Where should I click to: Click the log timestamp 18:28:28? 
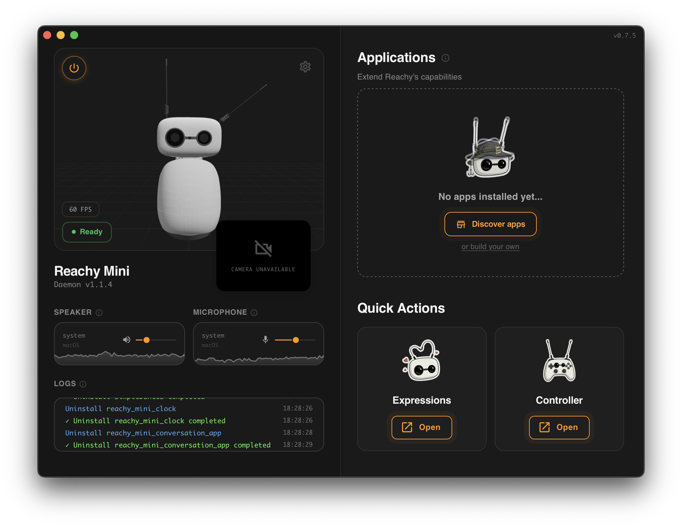[298, 433]
